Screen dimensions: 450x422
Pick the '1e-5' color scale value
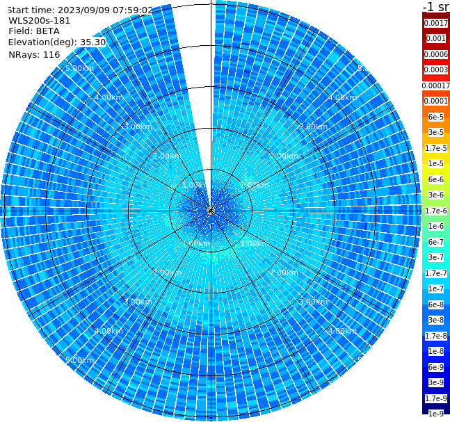[x=436, y=163]
